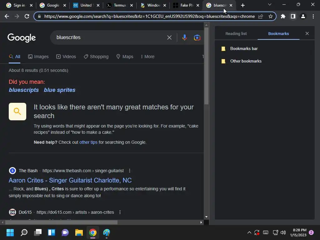Toggle the side panel button in toolbar
Image resolution: width=320 pixels, height=240 pixels.
(293, 16)
